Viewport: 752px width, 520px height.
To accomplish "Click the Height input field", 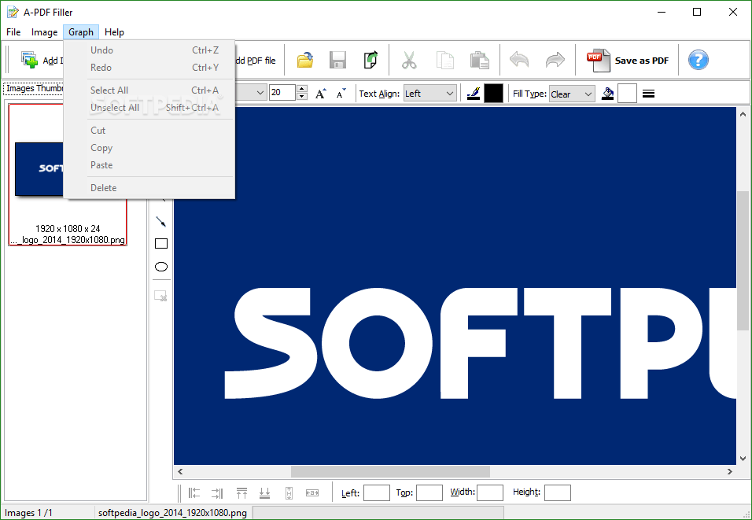I will click(x=558, y=492).
